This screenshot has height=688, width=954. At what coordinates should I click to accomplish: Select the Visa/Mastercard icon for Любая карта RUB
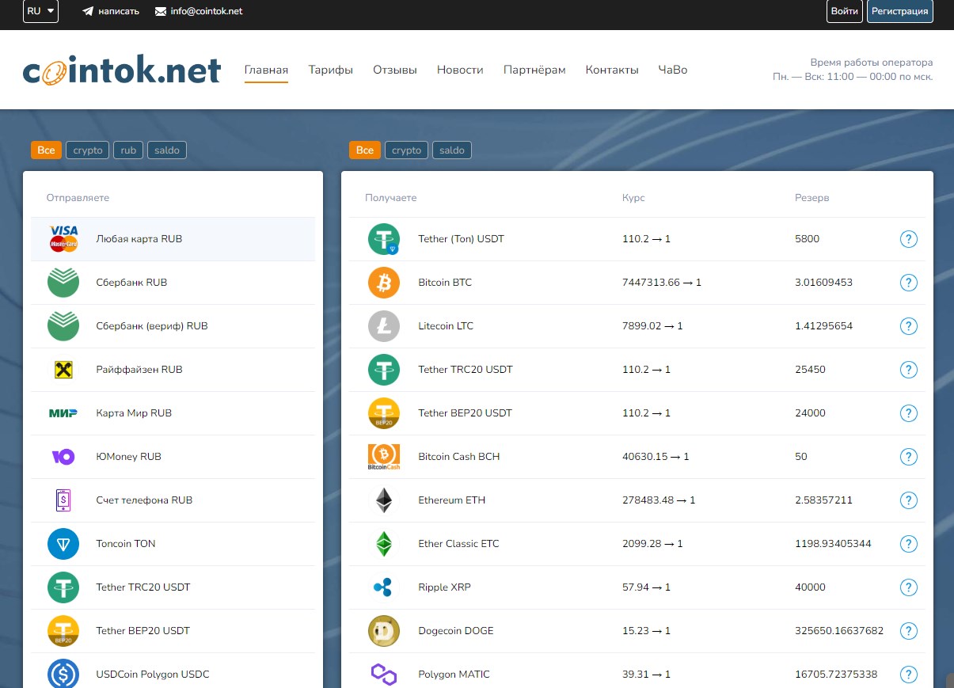point(63,238)
